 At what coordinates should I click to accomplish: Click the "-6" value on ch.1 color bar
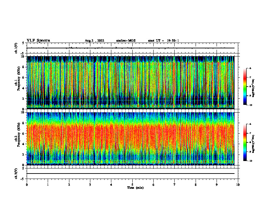[250, 68]
